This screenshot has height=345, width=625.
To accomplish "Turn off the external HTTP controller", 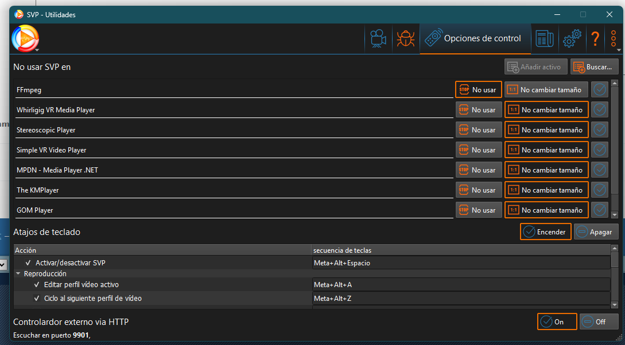I will tap(599, 322).
